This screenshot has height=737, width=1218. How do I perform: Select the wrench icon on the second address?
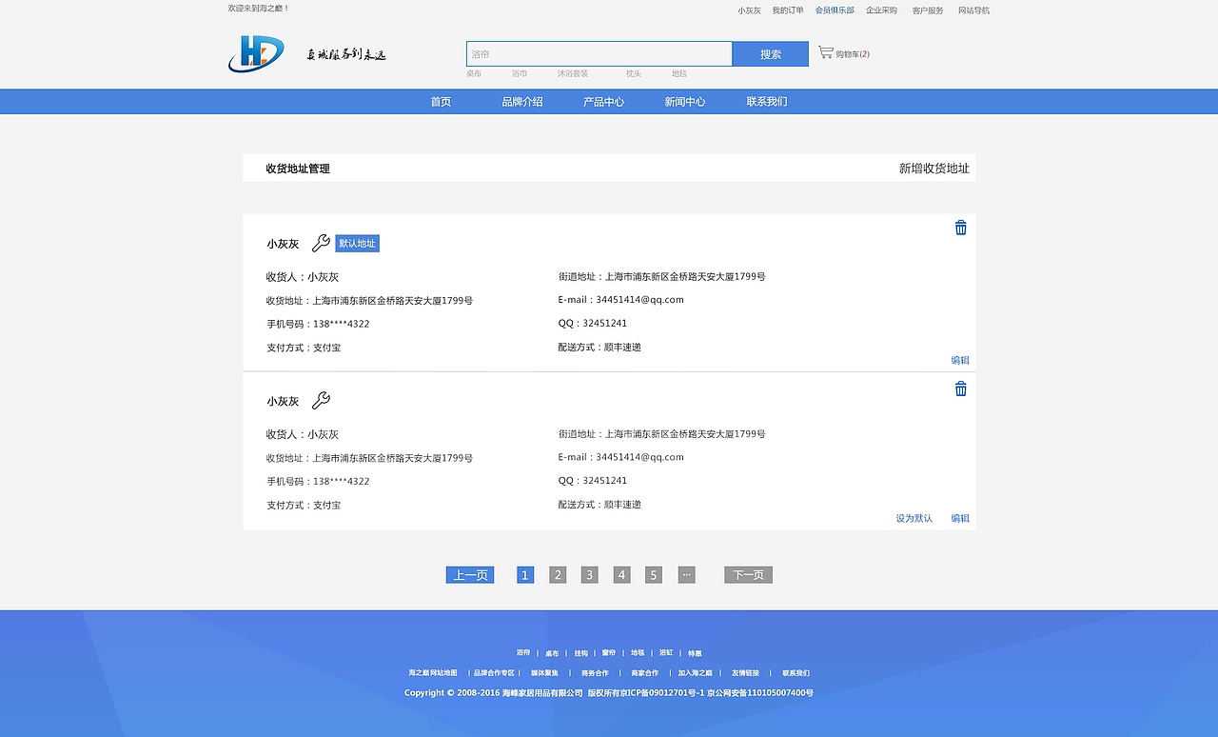pyautogui.click(x=321, y=401)
